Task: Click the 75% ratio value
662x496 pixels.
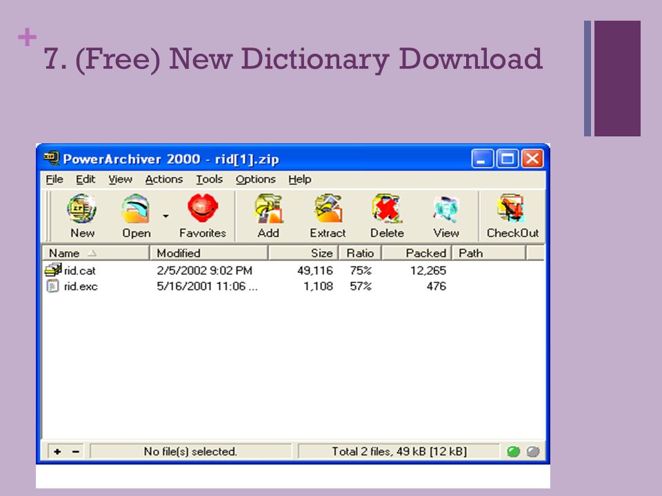Action: click(x=361, y=270)
